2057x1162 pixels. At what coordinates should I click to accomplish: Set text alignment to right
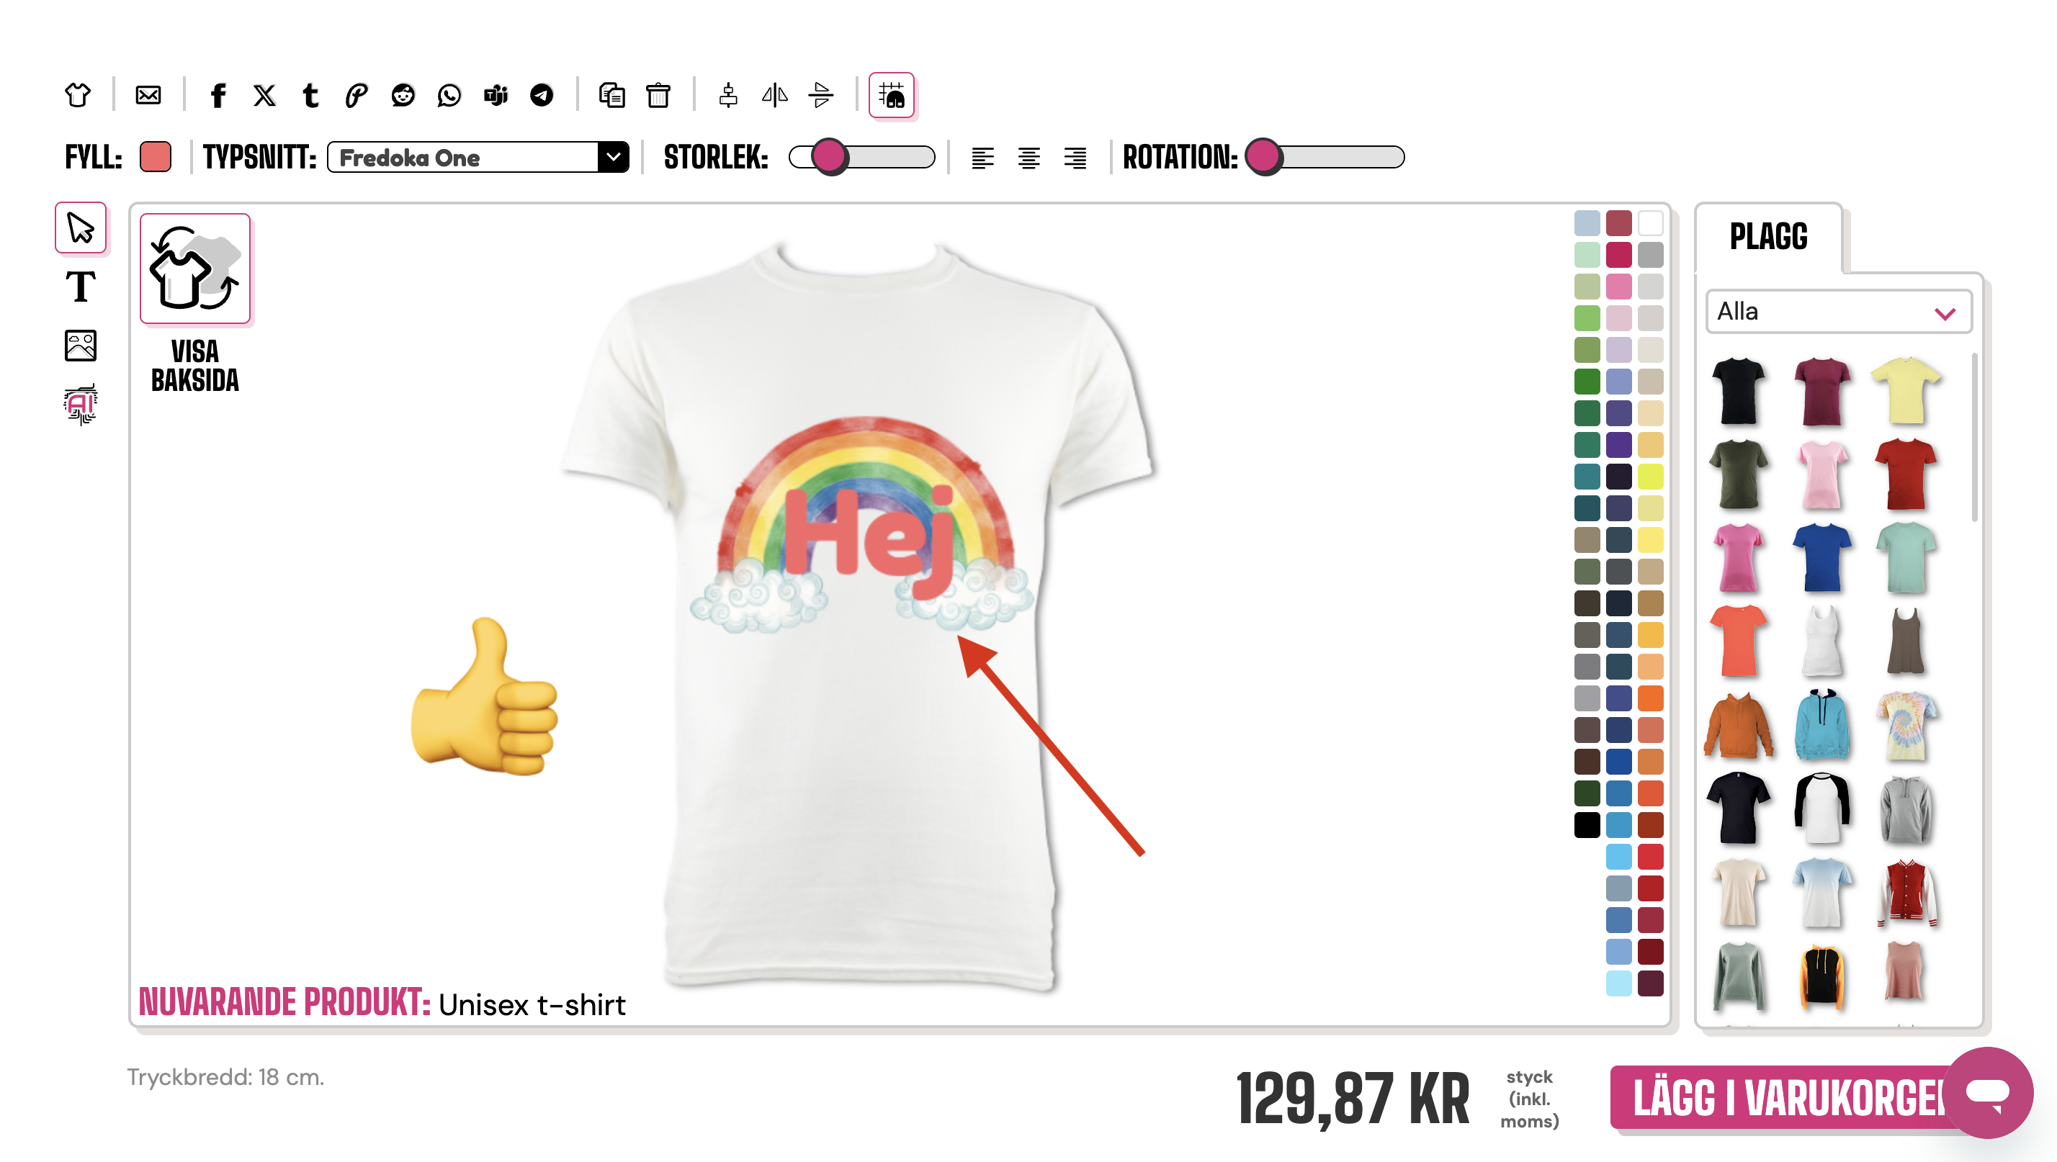(1075, 158)
